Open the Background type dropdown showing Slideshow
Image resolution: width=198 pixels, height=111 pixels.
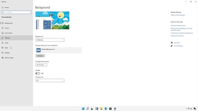[x=50, y=40]
